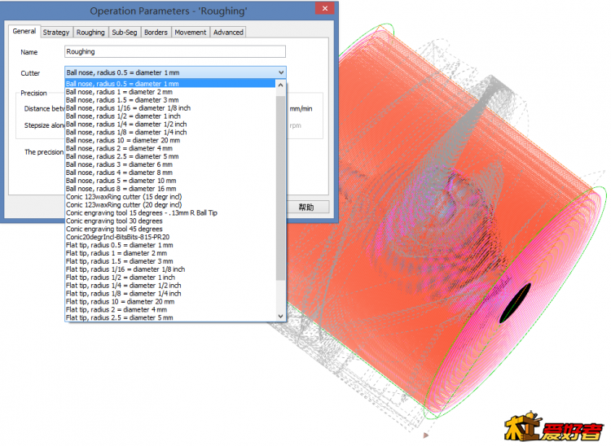Close the Operation Parameters dialog

[324, 10]
